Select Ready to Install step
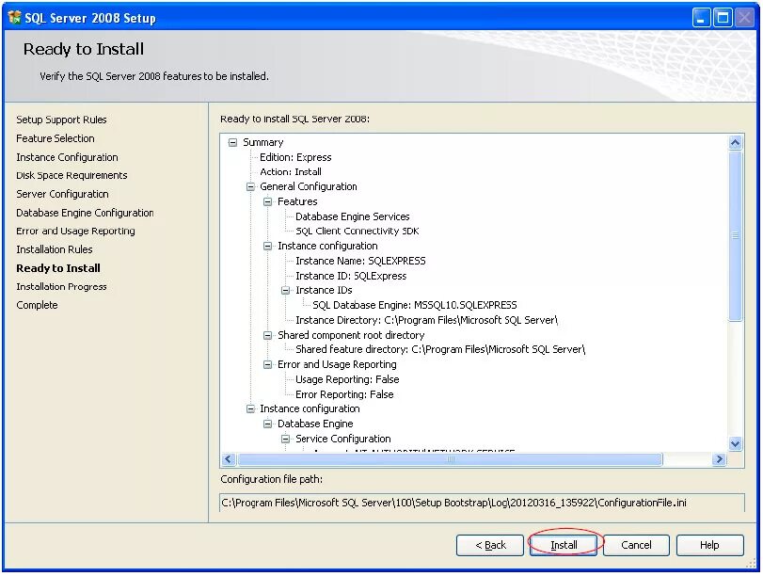The image size is (763, 576). (x=58, y=268)
